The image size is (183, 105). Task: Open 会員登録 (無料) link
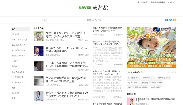point(158,3)
